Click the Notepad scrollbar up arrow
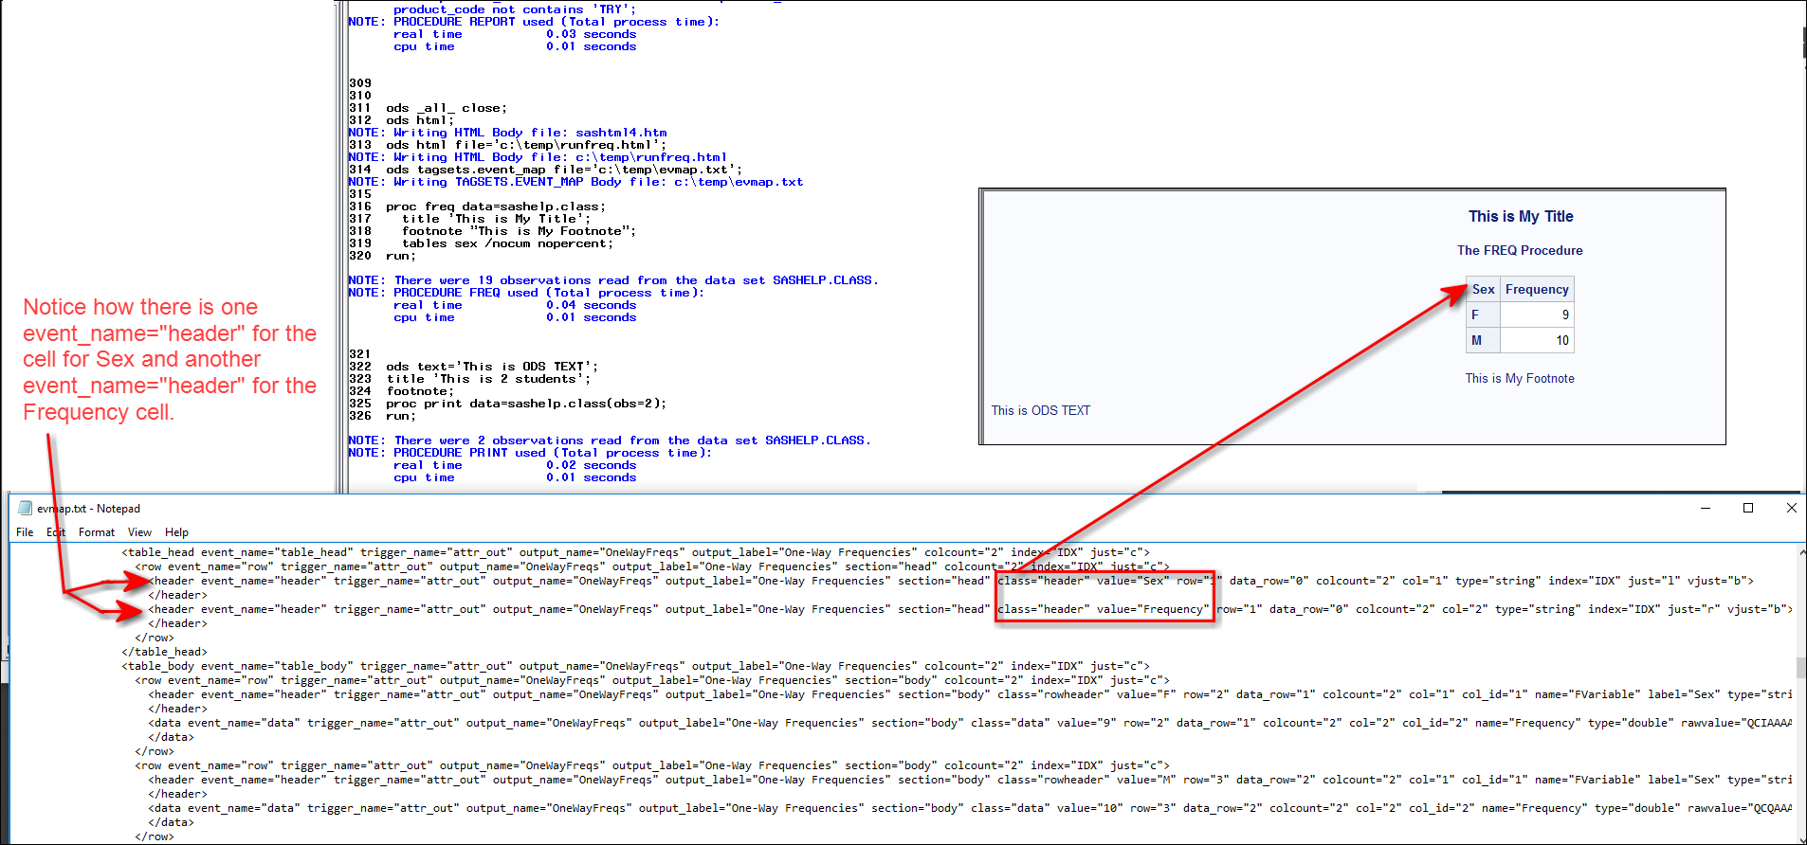Screen dimensions: 1807x845 tap(1800, 552)
